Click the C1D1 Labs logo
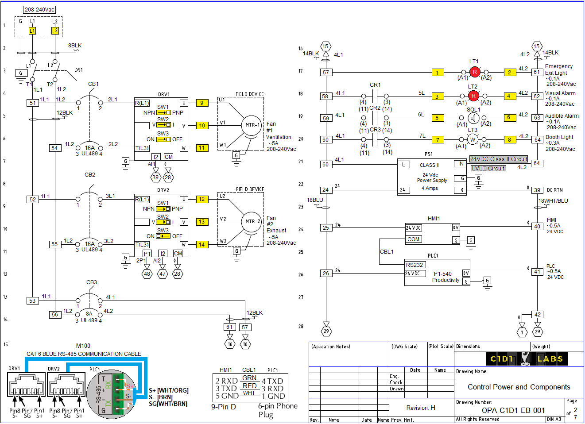The width and height of the screenshot is (585, 424). [527, 359]
